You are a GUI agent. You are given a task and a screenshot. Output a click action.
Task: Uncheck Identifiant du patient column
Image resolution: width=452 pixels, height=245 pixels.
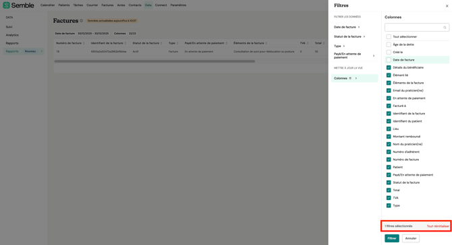(x=389, y=121)
